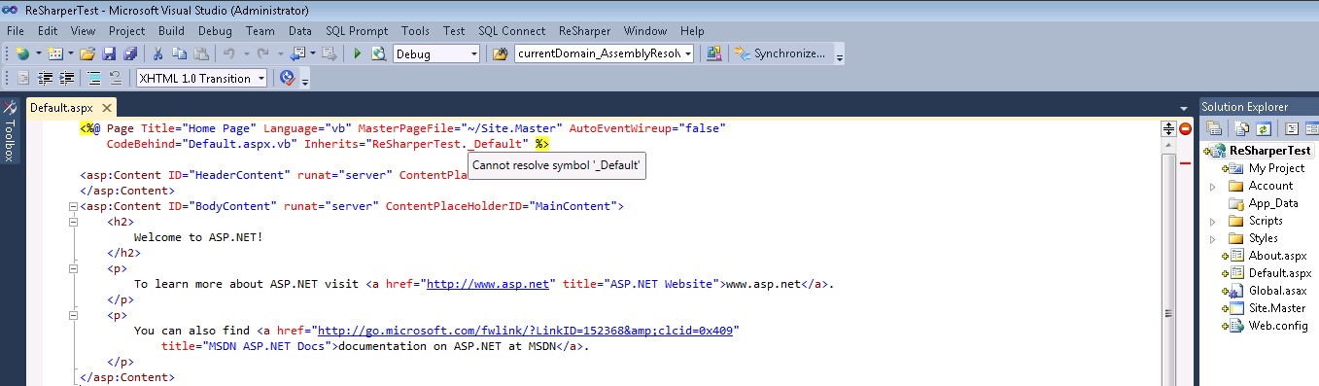Image resolution: width=1319 pixels, height=386 pixels.
Task: Click the Redo arrow icon
Action: [263, 53]
